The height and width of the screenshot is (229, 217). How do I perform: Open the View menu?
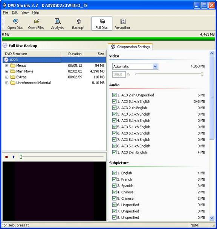(x=25, y=12)
